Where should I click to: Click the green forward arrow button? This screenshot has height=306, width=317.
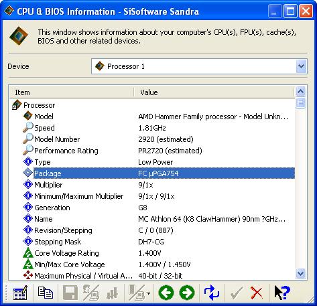(x=187, y=293)
